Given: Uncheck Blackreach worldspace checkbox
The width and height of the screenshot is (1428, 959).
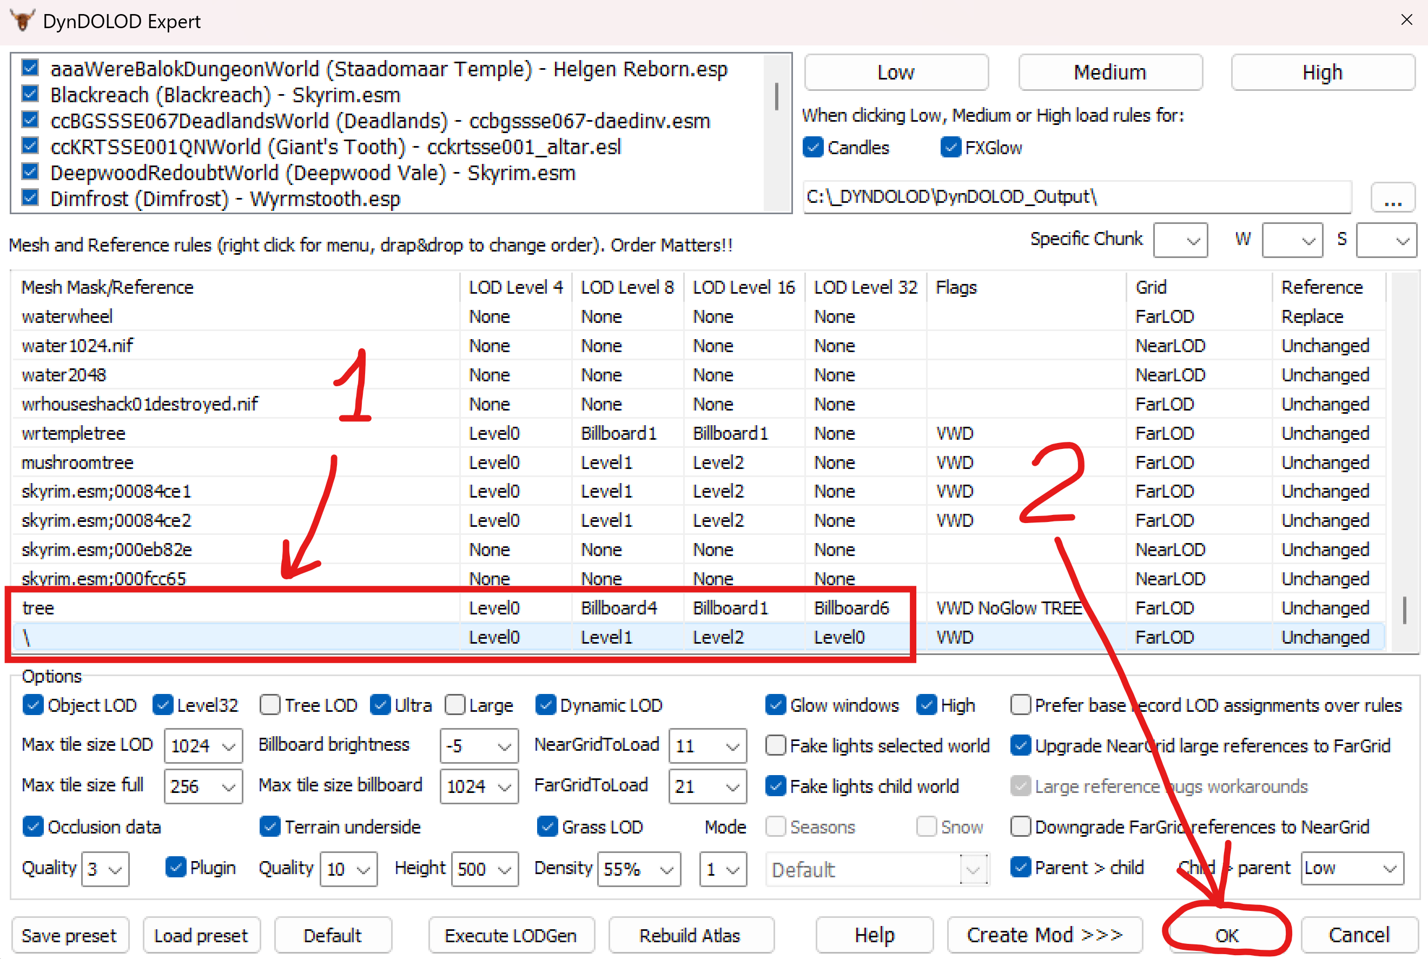Looking at the screenshot, I should (30, 94).
